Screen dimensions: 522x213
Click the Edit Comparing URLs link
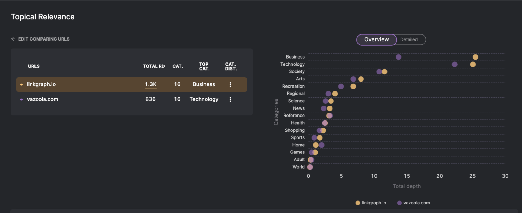(44, 39)
